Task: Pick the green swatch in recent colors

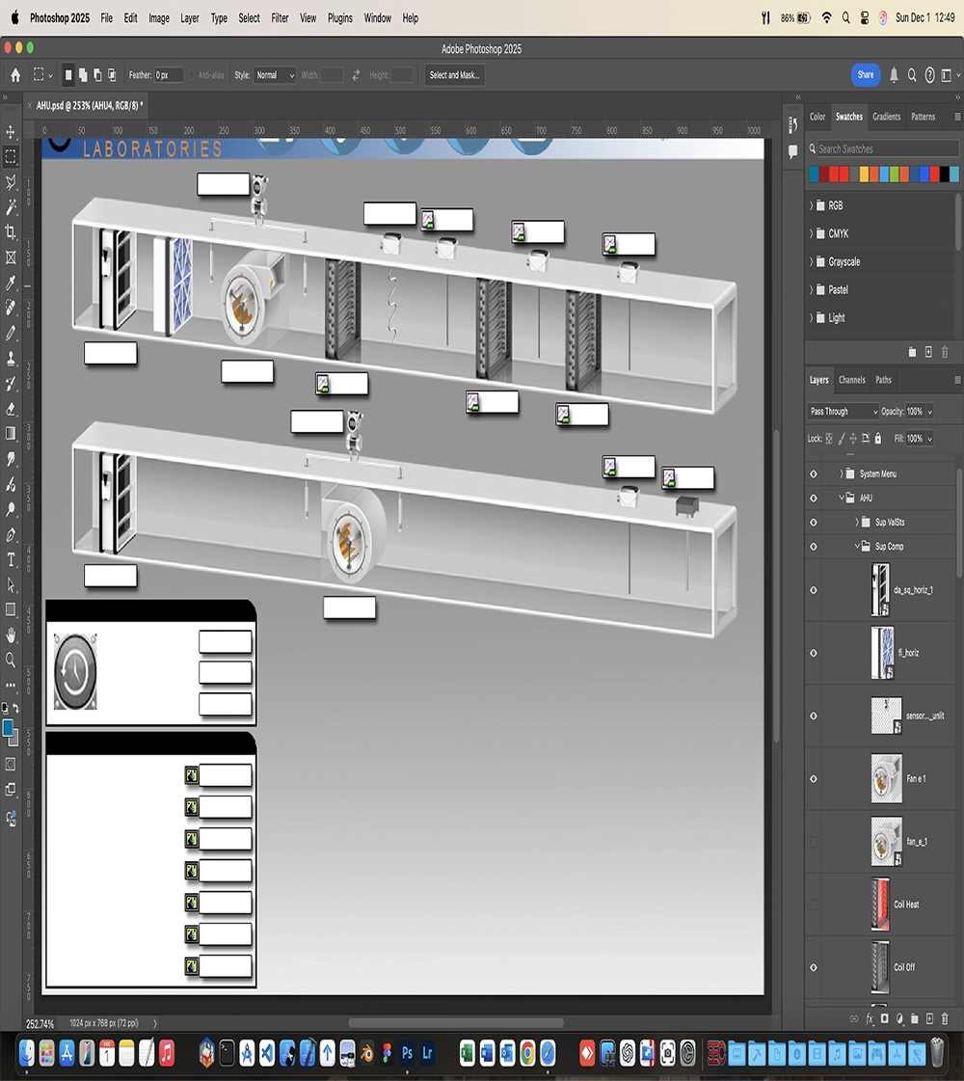Action: pyautogui.click(x=895, y=174)
